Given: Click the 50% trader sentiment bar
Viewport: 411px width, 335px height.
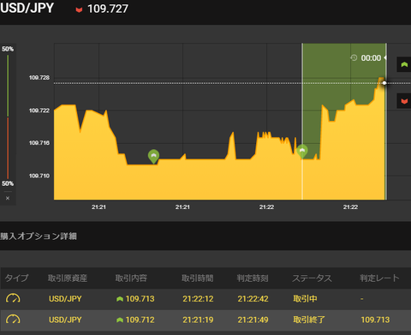Looking at the screenshot, I should point(8,117).
